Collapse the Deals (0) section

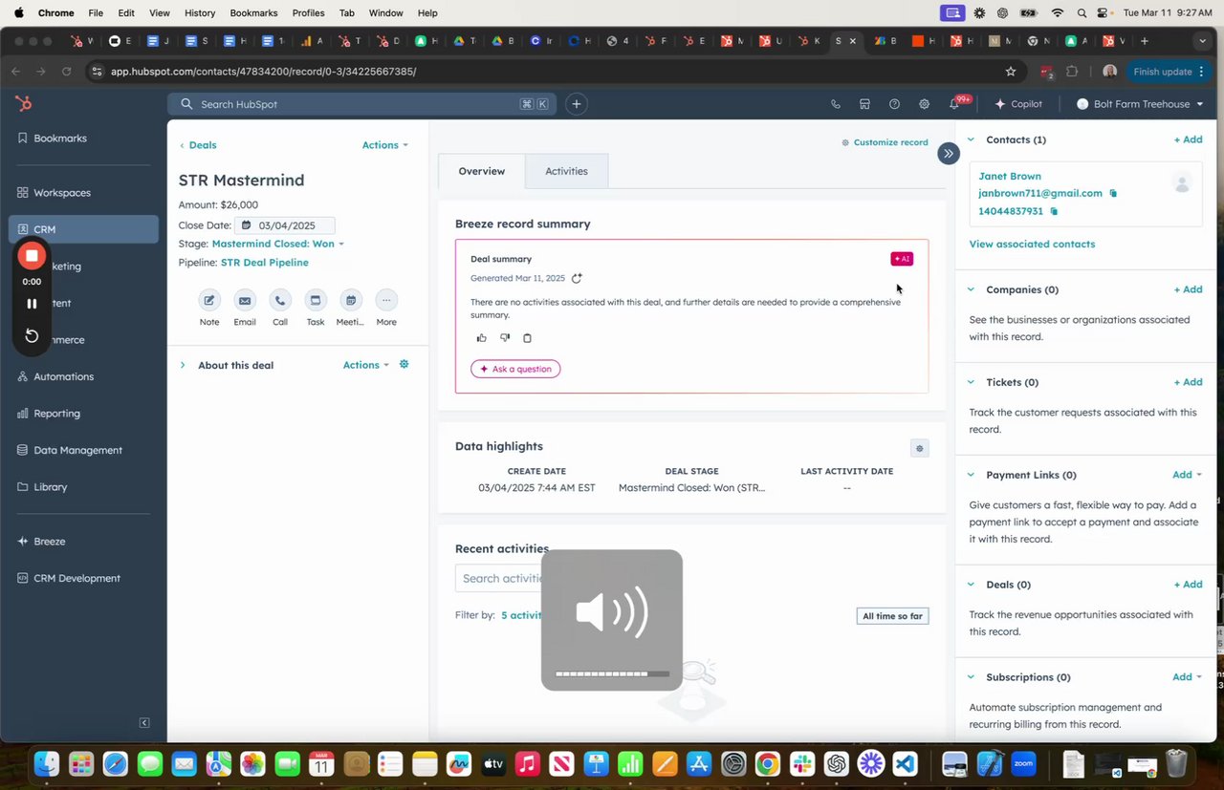click(971, 585)
